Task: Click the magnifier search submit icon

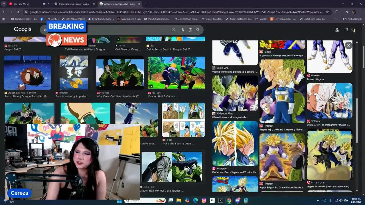Action: pyautogui.click(x=198, y=30)
